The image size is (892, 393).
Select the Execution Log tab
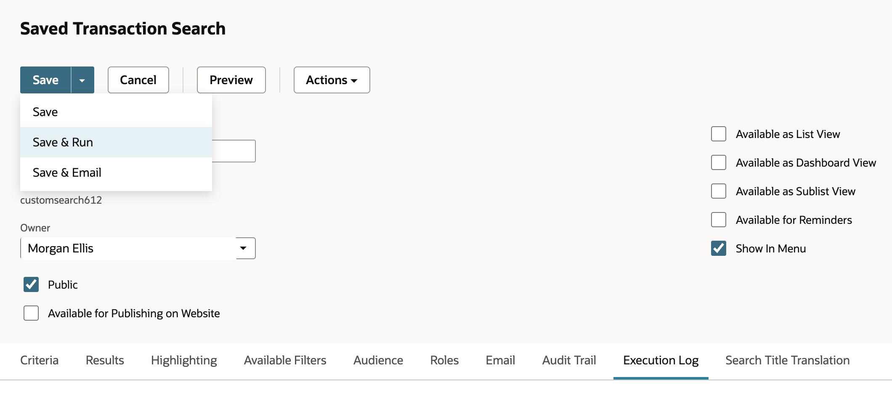[x=661, y=360]
